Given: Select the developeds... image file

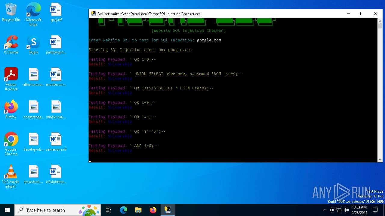Looking at the screenshot, I should (33, 142).
